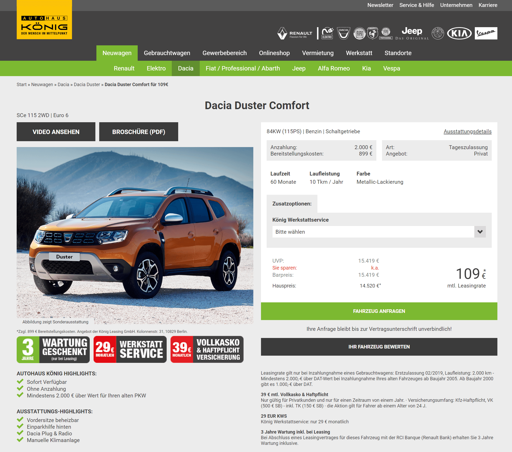Click the '39 € mtl. Vollkasko & Haftpflicht' heading
The height and width of the screenshot is (452, 512).
coord(295,395)
